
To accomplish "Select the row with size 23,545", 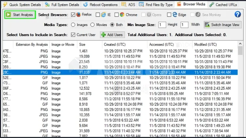I will pyautogui.click(x=120, y=62).
